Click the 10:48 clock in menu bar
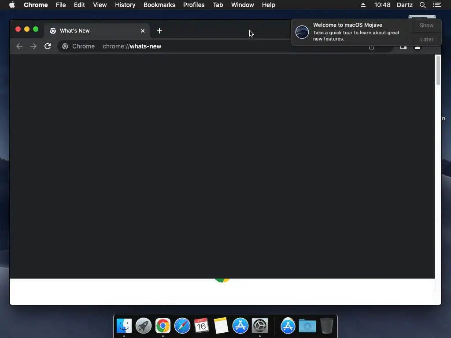 382,5
